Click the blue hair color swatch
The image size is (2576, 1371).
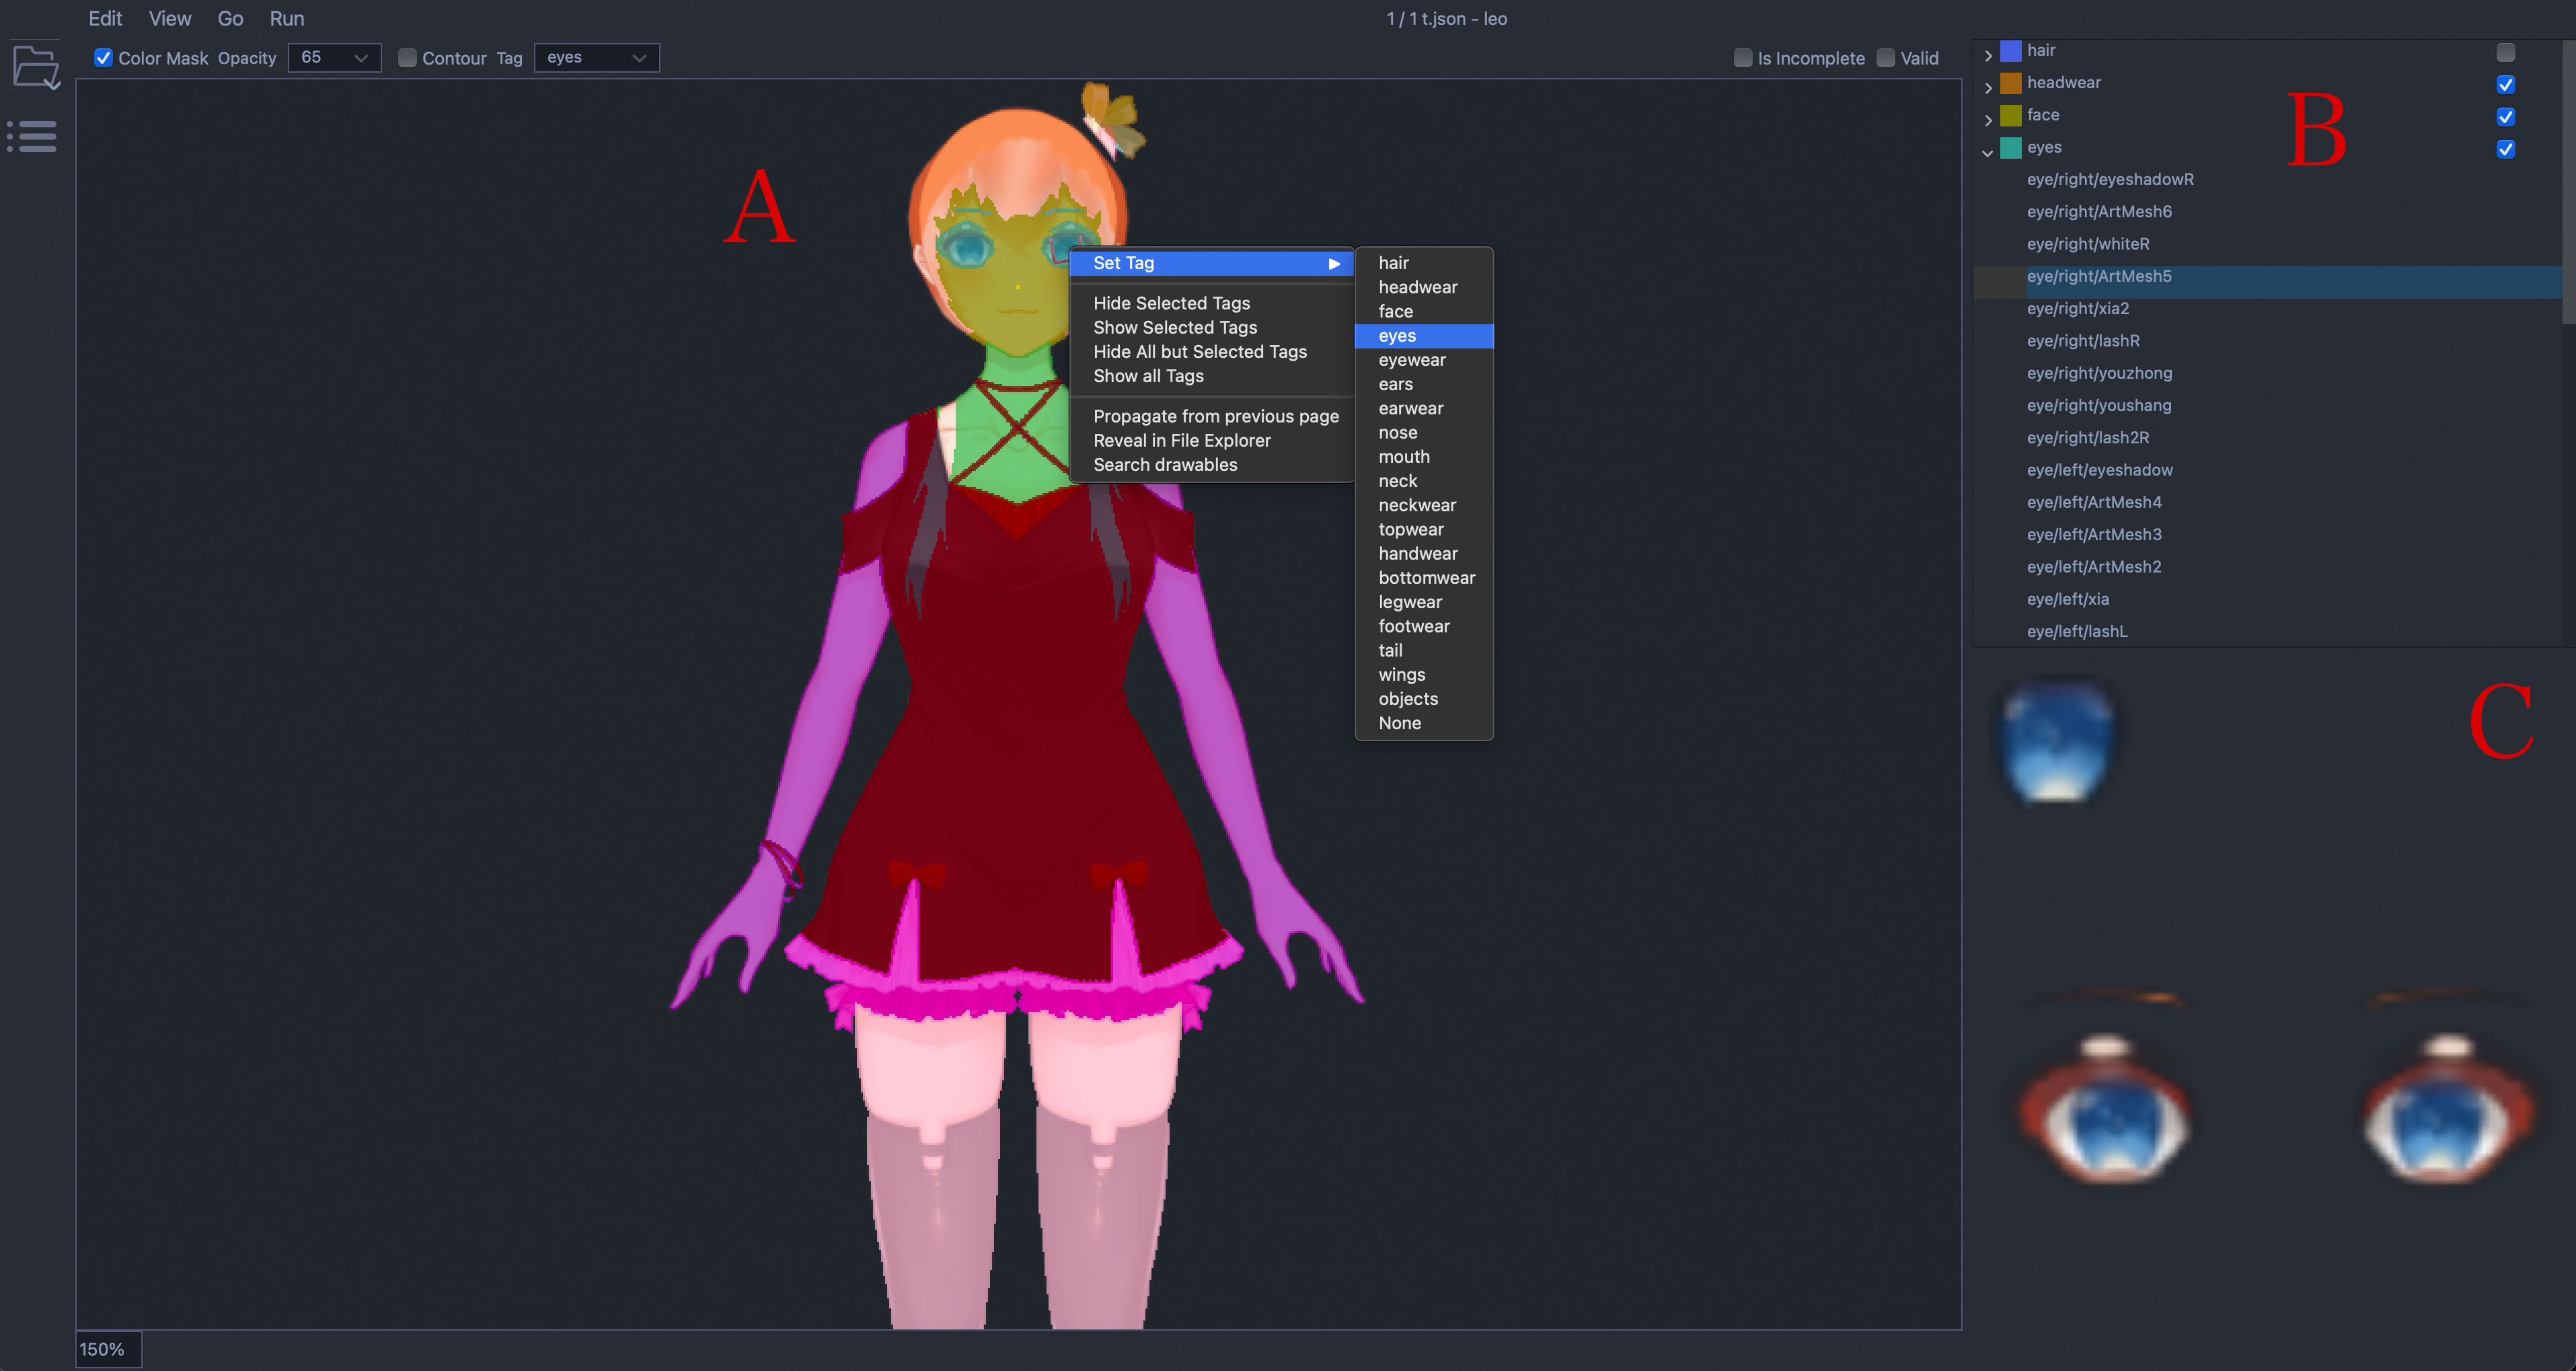2010,51
